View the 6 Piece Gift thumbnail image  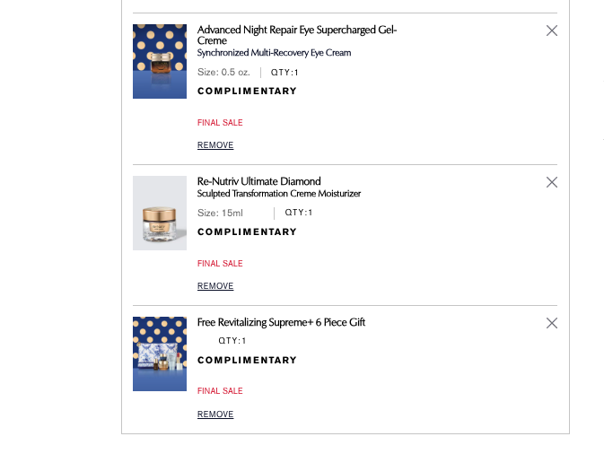pyautogui.click(x=160, y=354)
